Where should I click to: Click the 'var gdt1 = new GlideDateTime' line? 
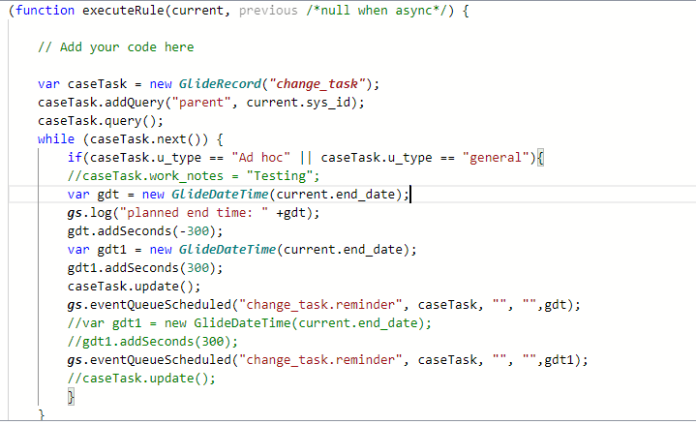point(242,250)
